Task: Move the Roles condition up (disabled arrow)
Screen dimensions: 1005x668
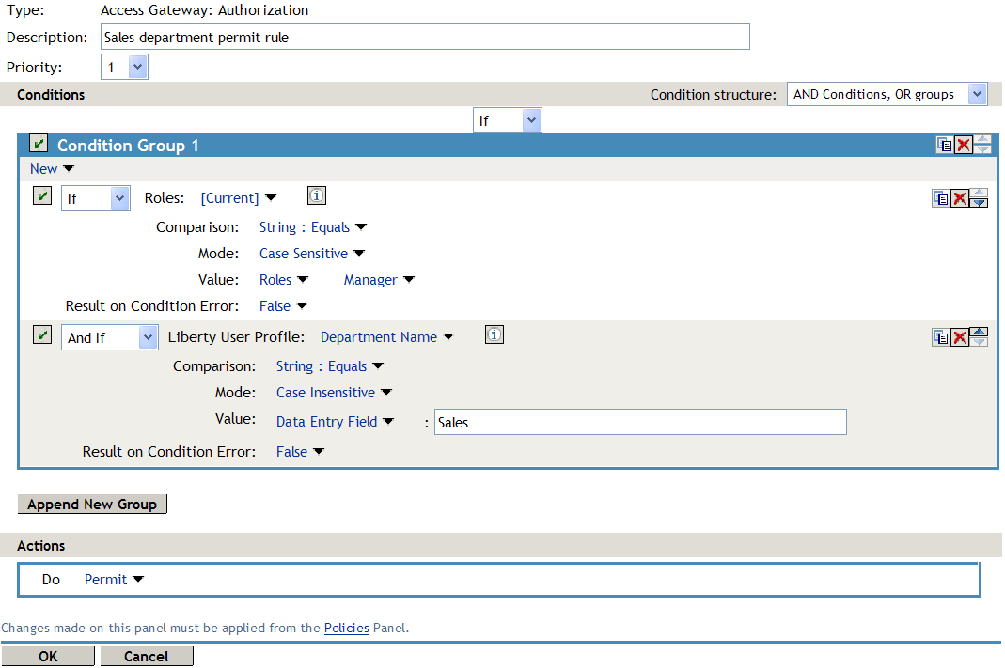Action: point(979,193)
